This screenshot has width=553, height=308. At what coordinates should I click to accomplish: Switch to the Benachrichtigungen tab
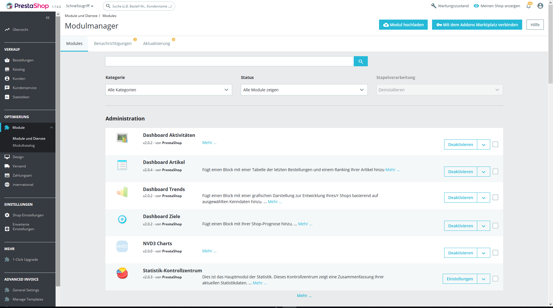point(113,44)
